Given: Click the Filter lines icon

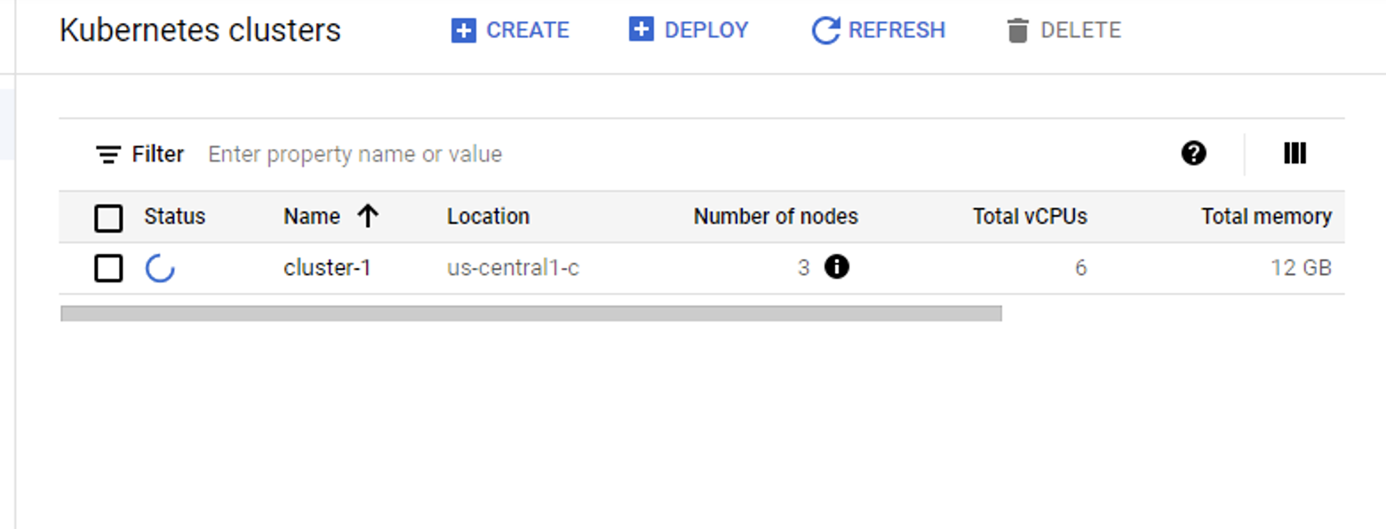Looking at the screenshot, I should [x=108, y=154].
